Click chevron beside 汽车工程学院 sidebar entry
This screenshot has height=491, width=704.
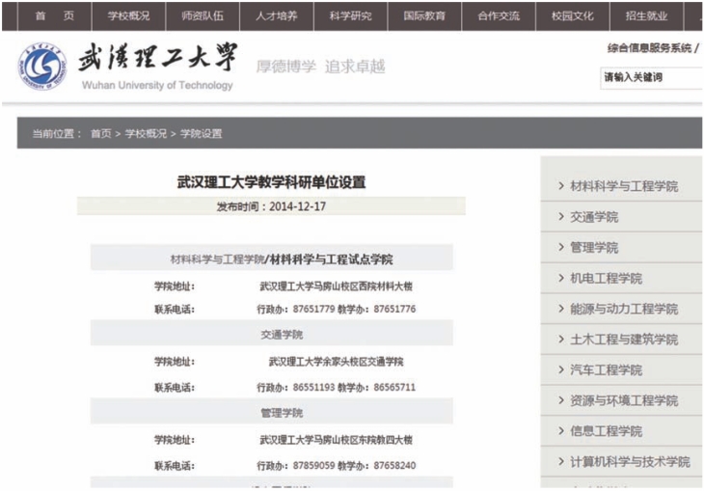[x=560, y=369]
